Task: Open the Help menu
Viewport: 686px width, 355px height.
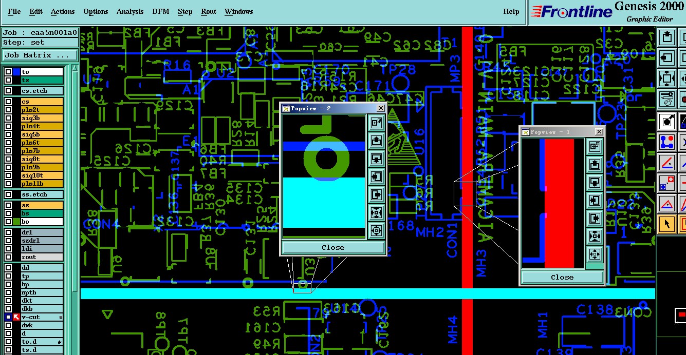Action: 511,11
